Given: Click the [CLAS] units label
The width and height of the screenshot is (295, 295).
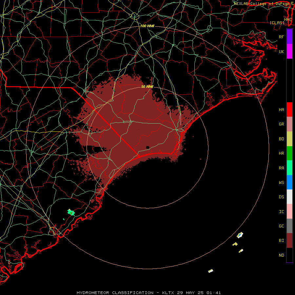Looking at the screenshot, I should tap(277, 23).
